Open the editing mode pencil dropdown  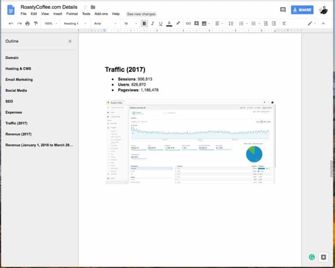(312, 23)
